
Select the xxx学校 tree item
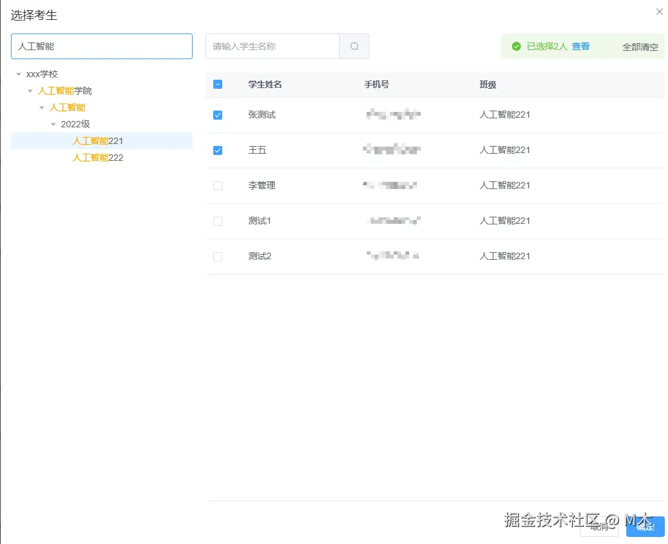pos(42,74)
